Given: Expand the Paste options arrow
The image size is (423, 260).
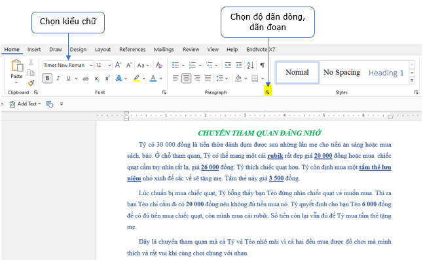Looking at the screenshot, I should (16, 83).
